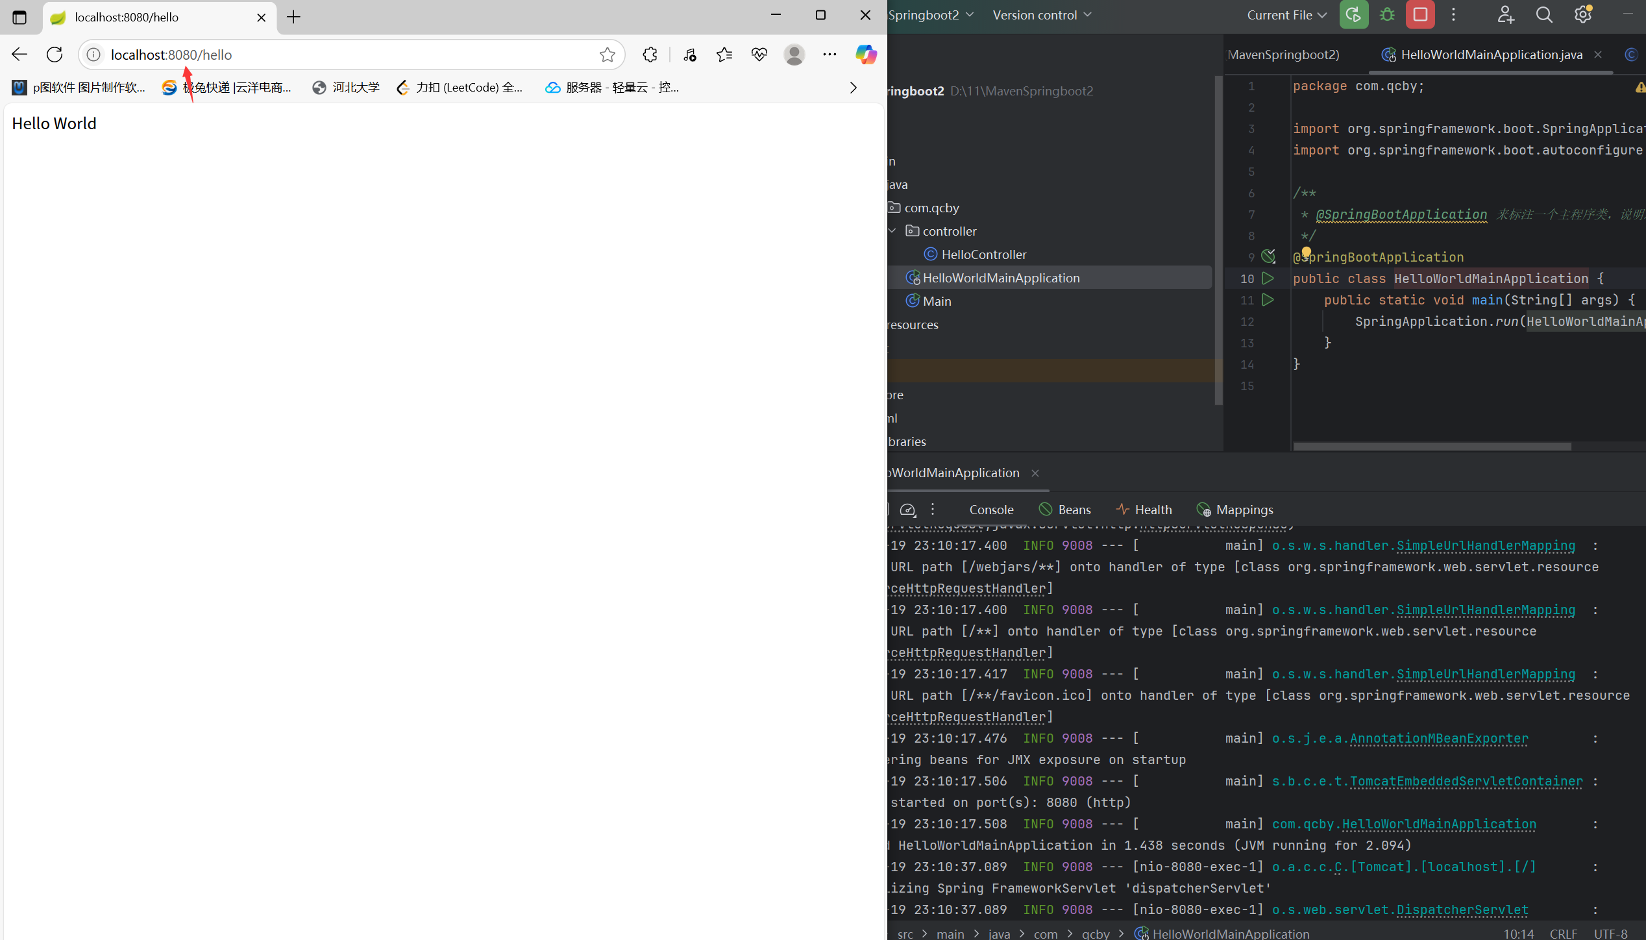The image size is (1646, 940).
Task: Open 力扣 (LeetCode) bookmark
Action: (460, 88)
